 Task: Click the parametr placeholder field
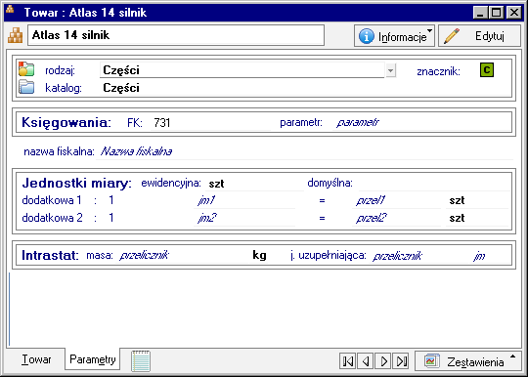point(421,123)
